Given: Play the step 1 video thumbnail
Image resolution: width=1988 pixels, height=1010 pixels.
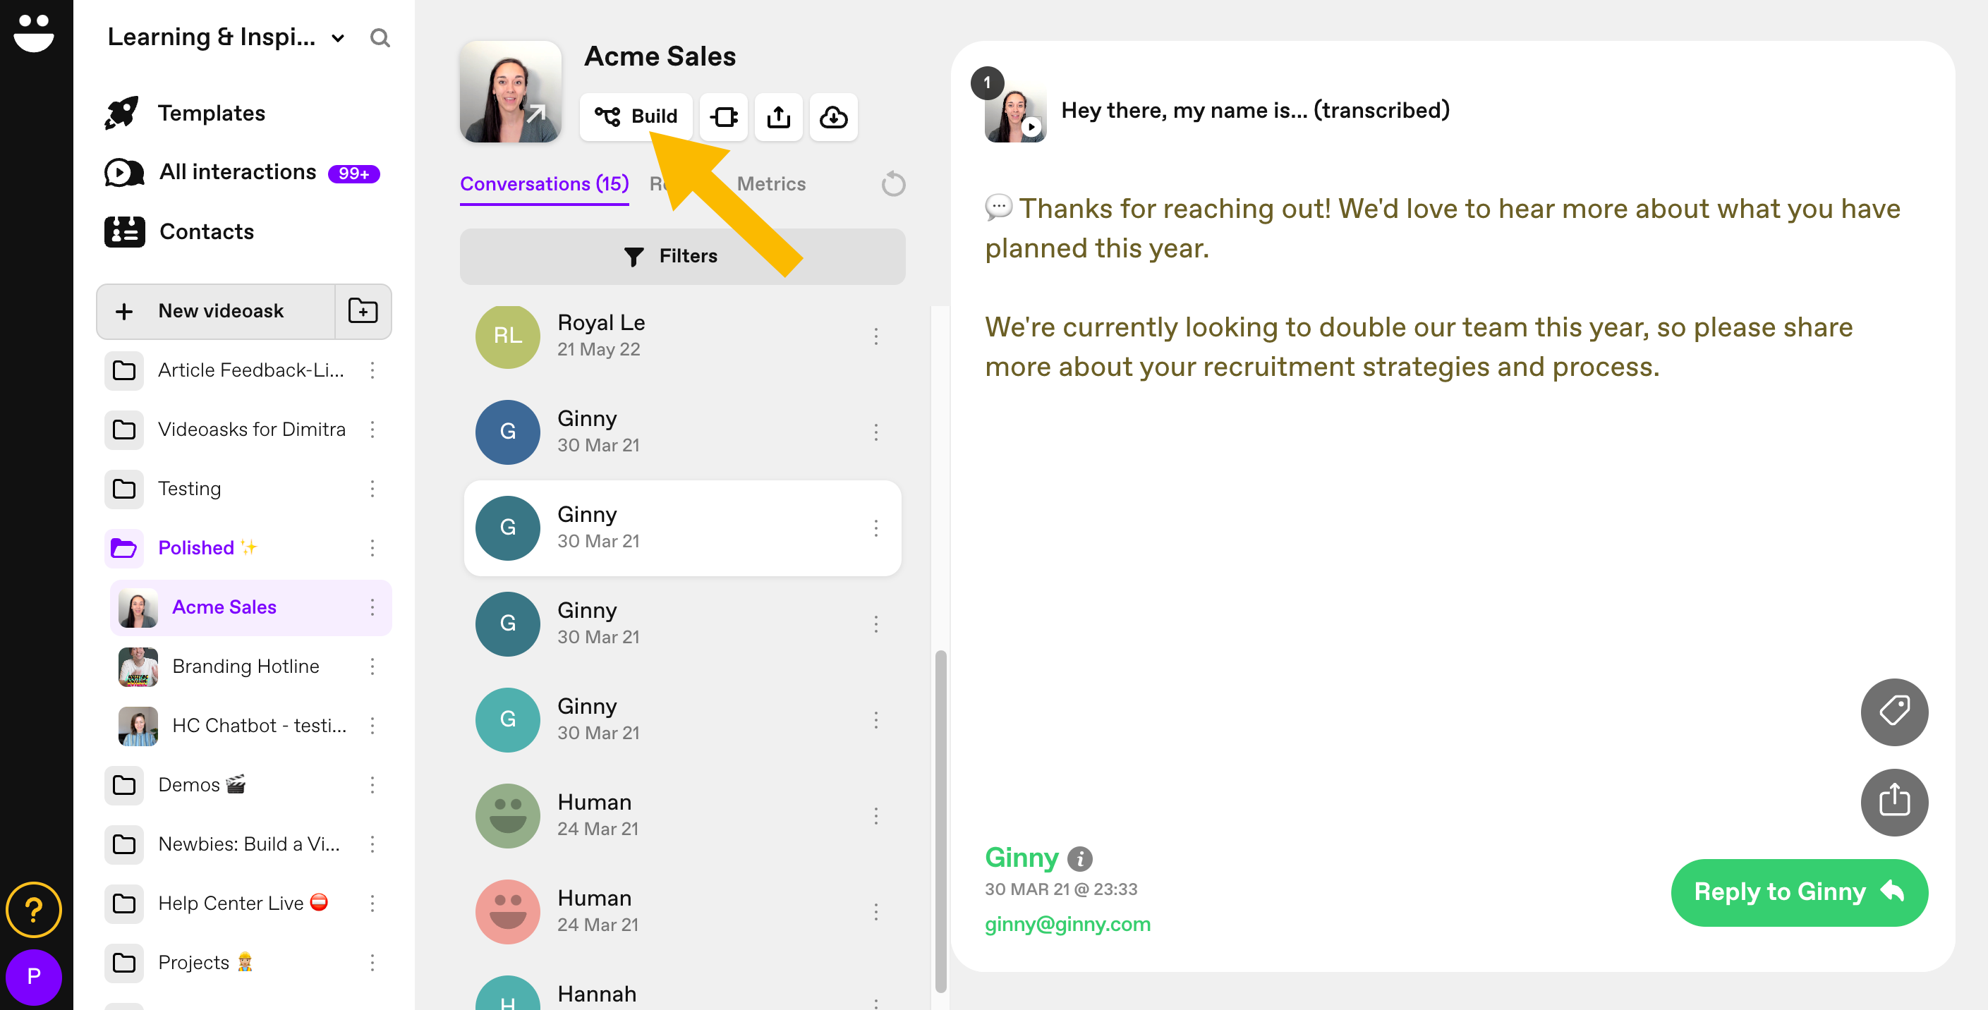Looking at the screenshot, I should 1016,112.
